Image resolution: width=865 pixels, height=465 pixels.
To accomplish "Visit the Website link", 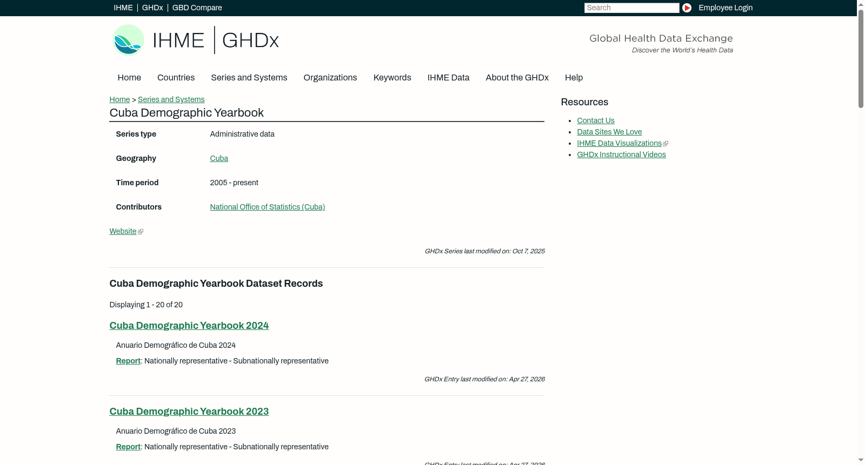I will pos(123,231).
